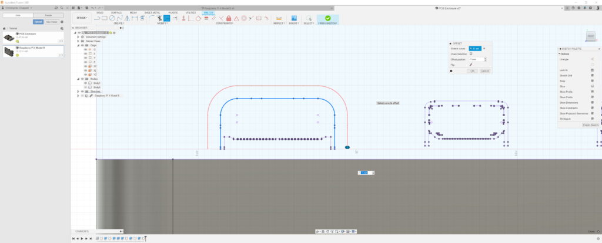Apply the Midpoint triangle constraint icon
Image resolution: width=602 pixels, height=243 pixels.
point(236,18)
